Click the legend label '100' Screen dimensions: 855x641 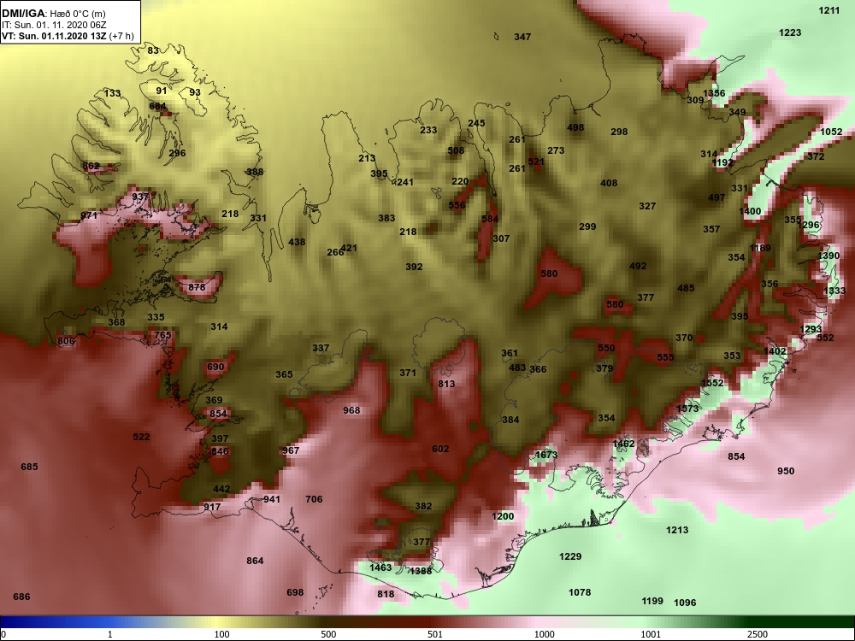pyautogui.click(x=222, y=634)
